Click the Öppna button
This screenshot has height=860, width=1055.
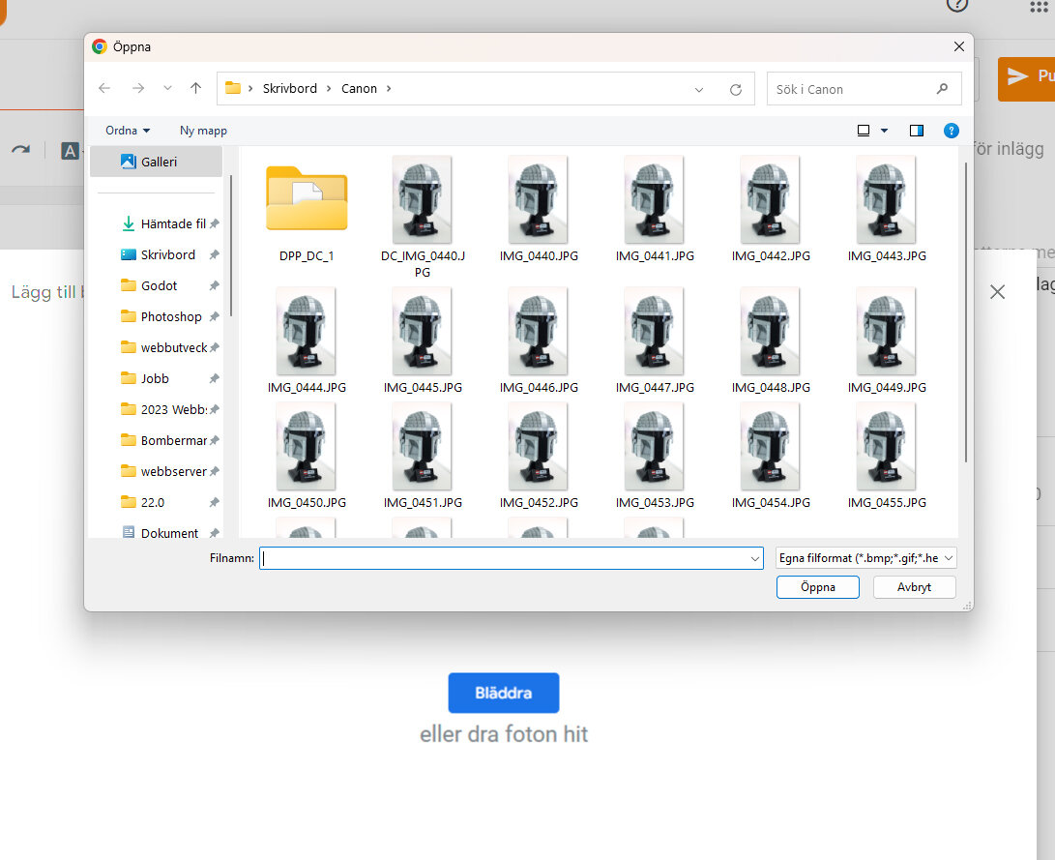pyautogui.click(x=817, y=587)
